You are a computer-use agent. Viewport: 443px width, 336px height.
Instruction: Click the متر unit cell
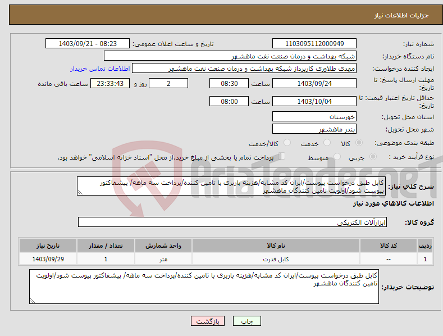163,259
